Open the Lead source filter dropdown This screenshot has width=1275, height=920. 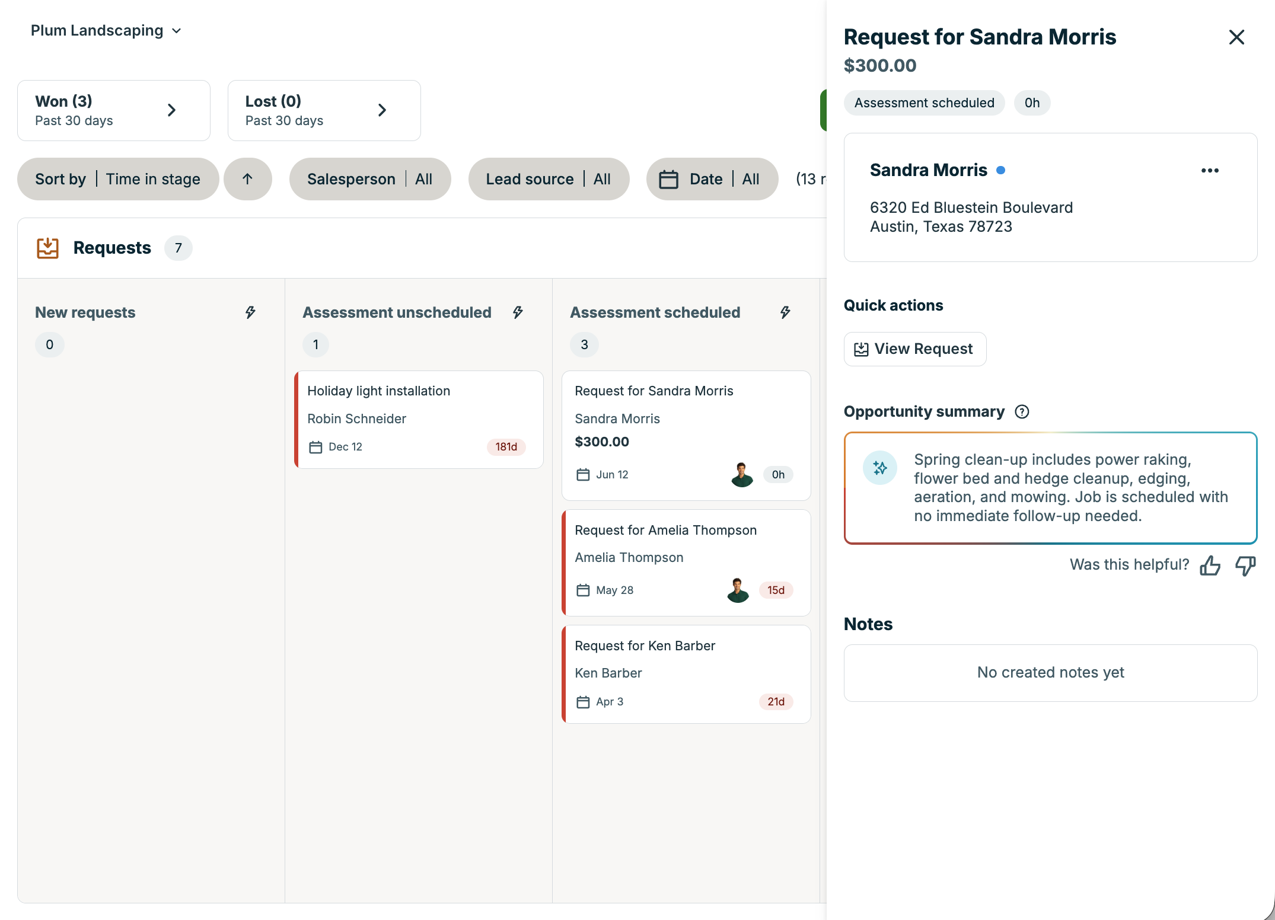pos(549,179)
